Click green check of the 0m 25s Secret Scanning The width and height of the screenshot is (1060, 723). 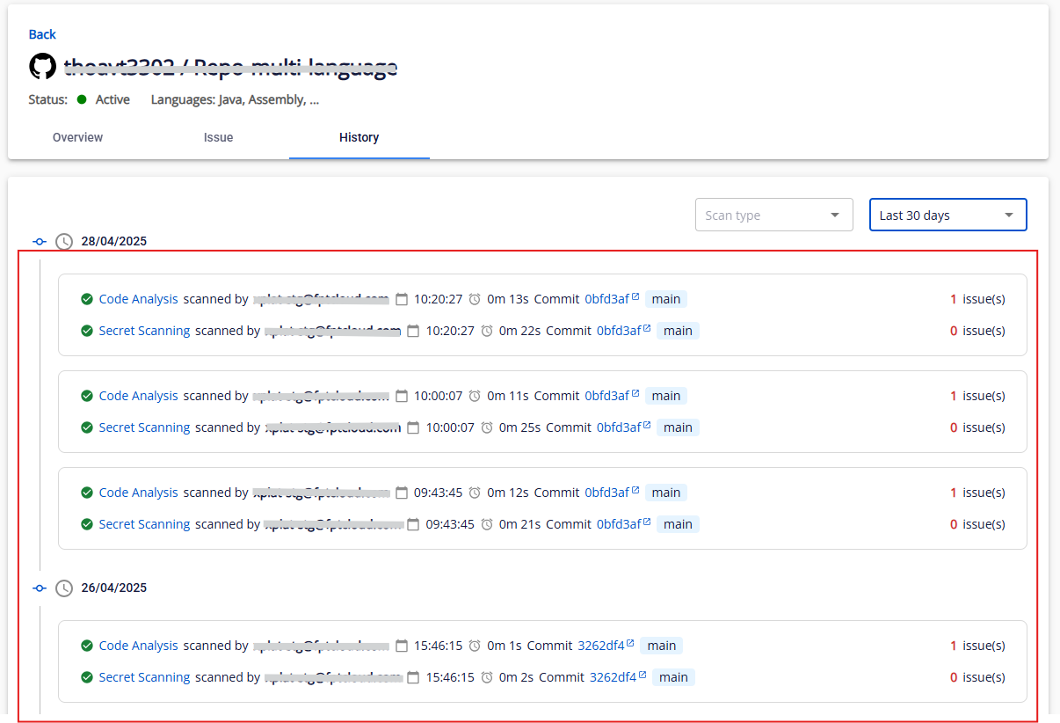[x=87, y=427]
